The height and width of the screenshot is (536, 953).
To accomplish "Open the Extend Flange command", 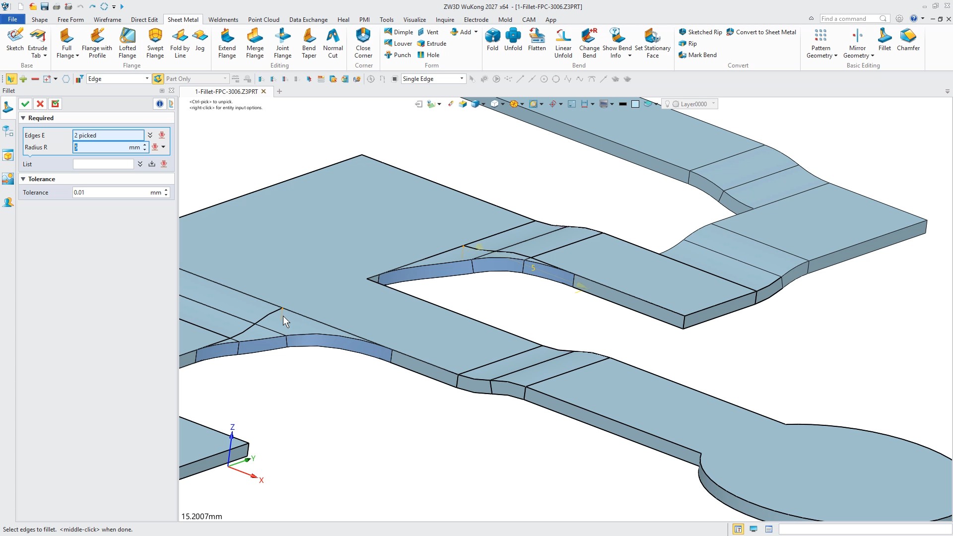I will click(227, 43).
